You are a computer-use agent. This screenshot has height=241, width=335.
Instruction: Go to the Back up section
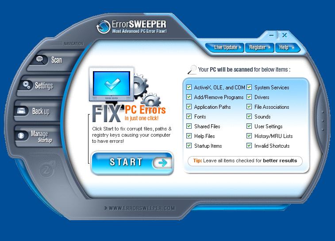point(39,111)
